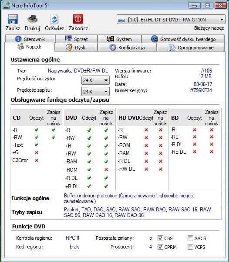Expand the Prędkość zapisu speed dropdown
The width and height of the screenshot is (229, 262).
95,92
